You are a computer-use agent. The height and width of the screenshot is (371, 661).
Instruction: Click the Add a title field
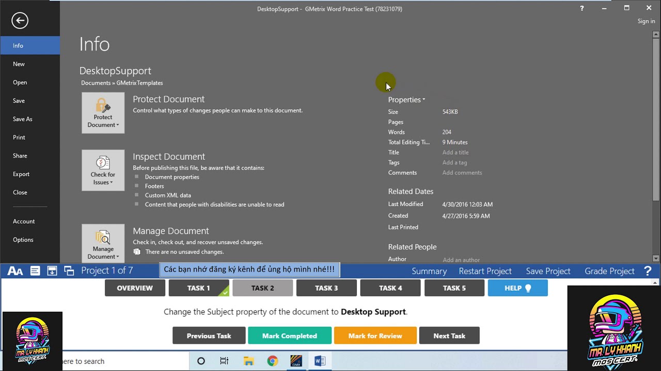(x=455, y=153)
